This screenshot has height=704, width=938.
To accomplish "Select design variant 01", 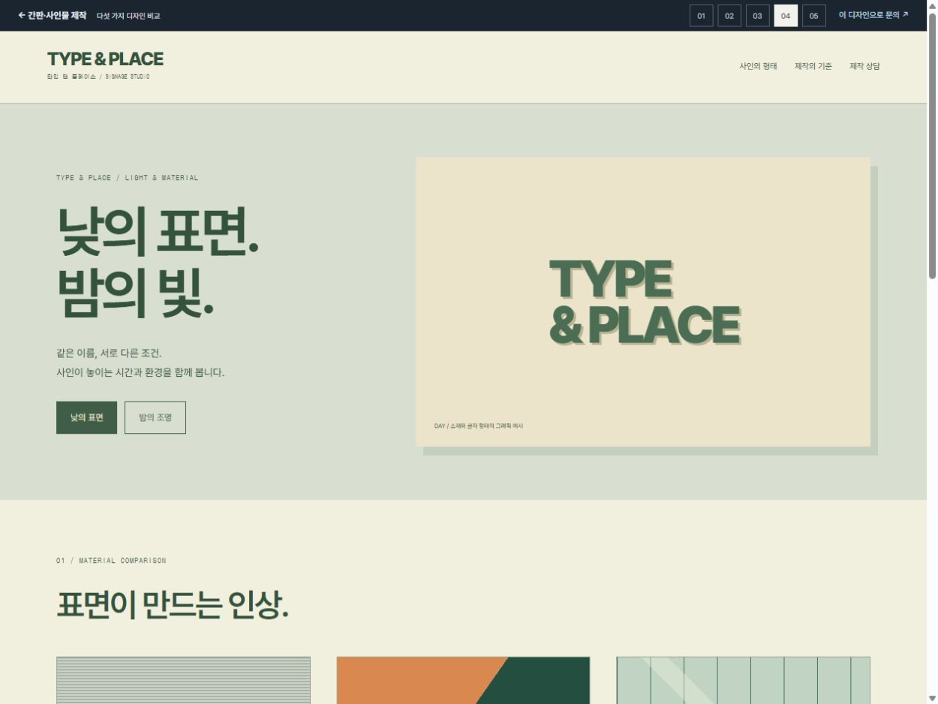I will (701, 16).
